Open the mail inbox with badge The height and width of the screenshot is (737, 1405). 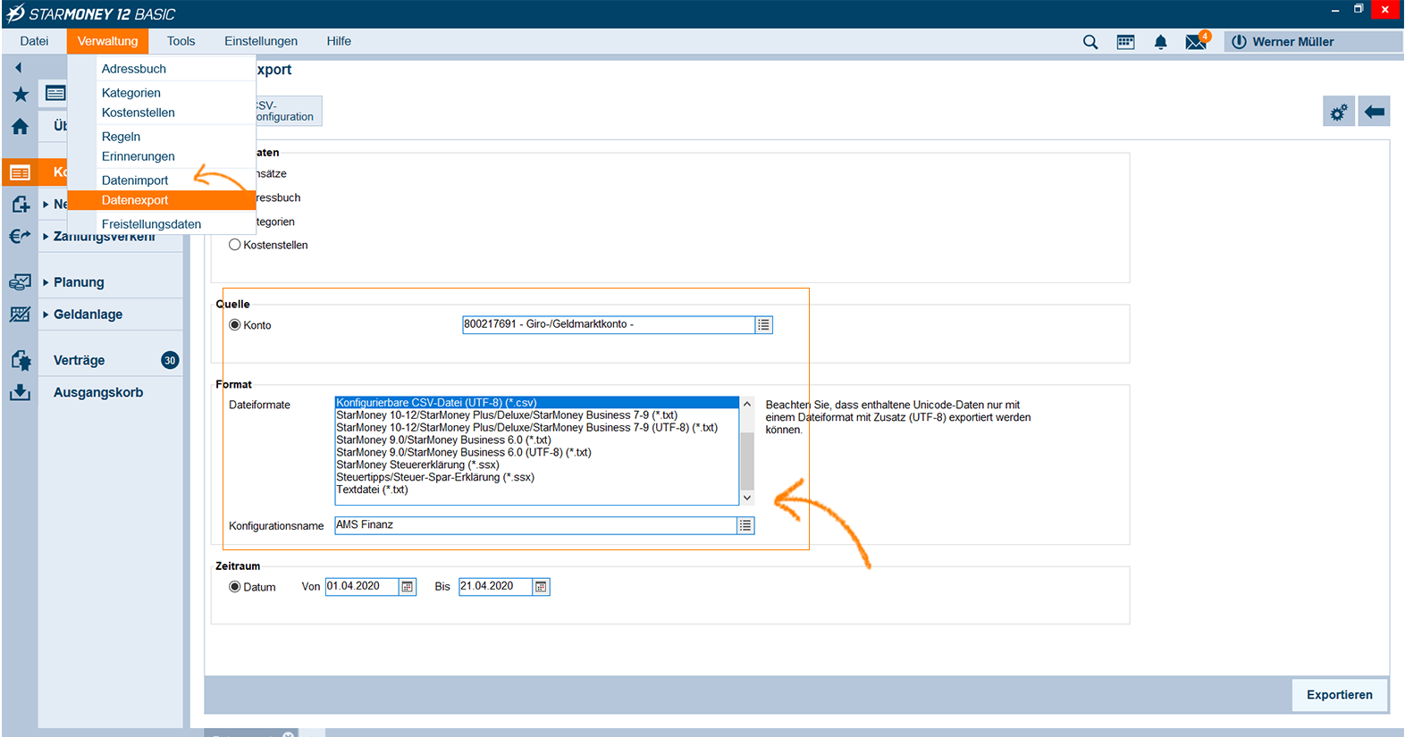[1196, 42]
